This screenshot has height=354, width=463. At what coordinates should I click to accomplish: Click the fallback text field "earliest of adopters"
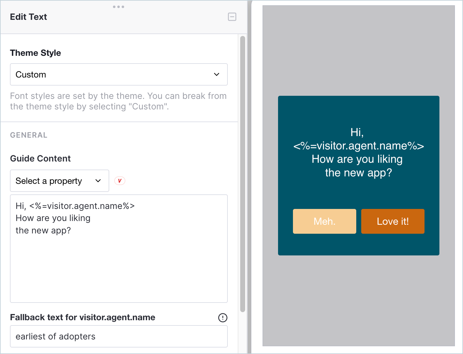(119, 336)
